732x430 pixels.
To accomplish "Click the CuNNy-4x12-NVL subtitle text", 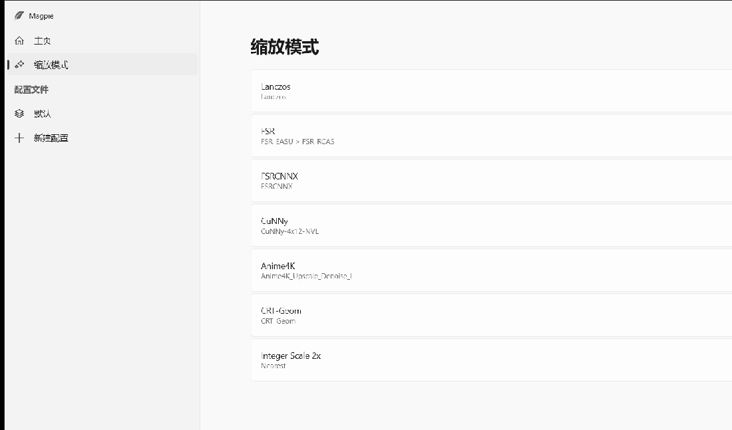I will pos(290,231).
